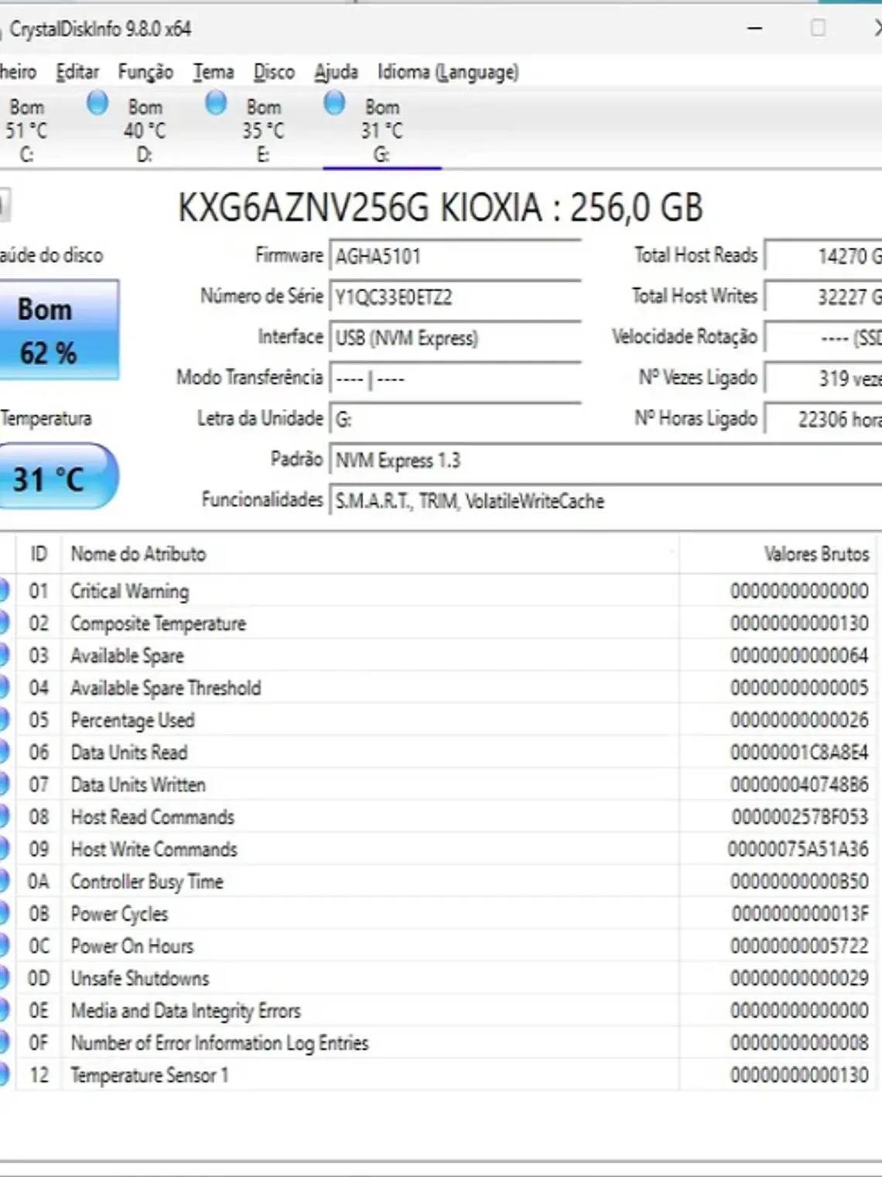Screen dimensions: 882x1177
Task: Select drive G: tab at 31 °C
Action: click(x=381, y=130)
